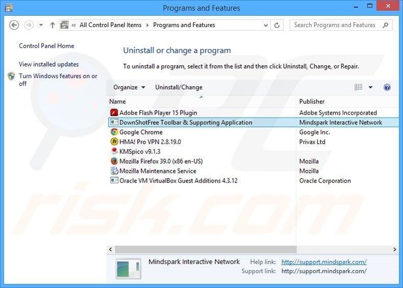The width and height of the screenshot is (403, 288).
Task: Select the KMSpico v9.1.3 entry
Action: pyautogui.click(x=254, y=151)
